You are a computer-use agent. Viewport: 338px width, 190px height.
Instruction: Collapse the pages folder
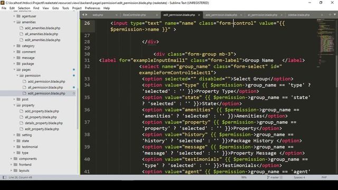click(14, 70)
